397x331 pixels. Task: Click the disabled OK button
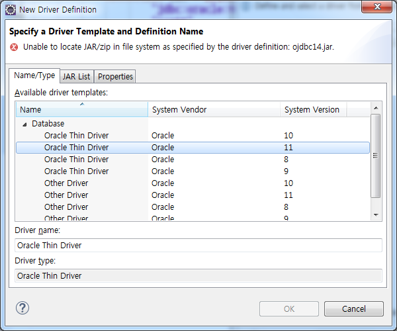pos(289,308)
